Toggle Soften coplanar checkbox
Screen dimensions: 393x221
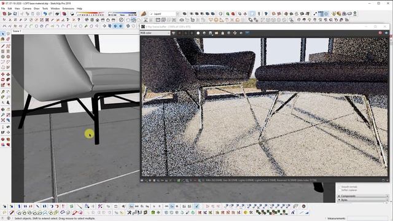[340, 190]
